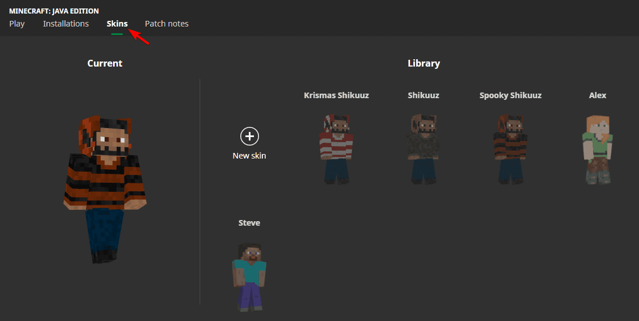Click the plus icon for New skin

click(x=249, y=136)
